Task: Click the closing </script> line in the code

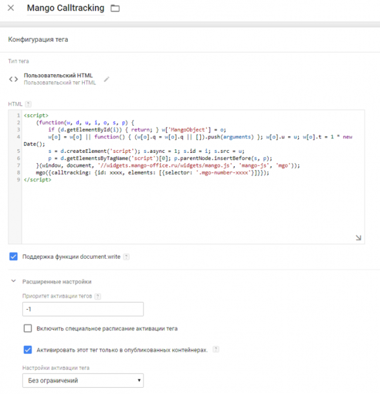Action: [x=37, y=180]
